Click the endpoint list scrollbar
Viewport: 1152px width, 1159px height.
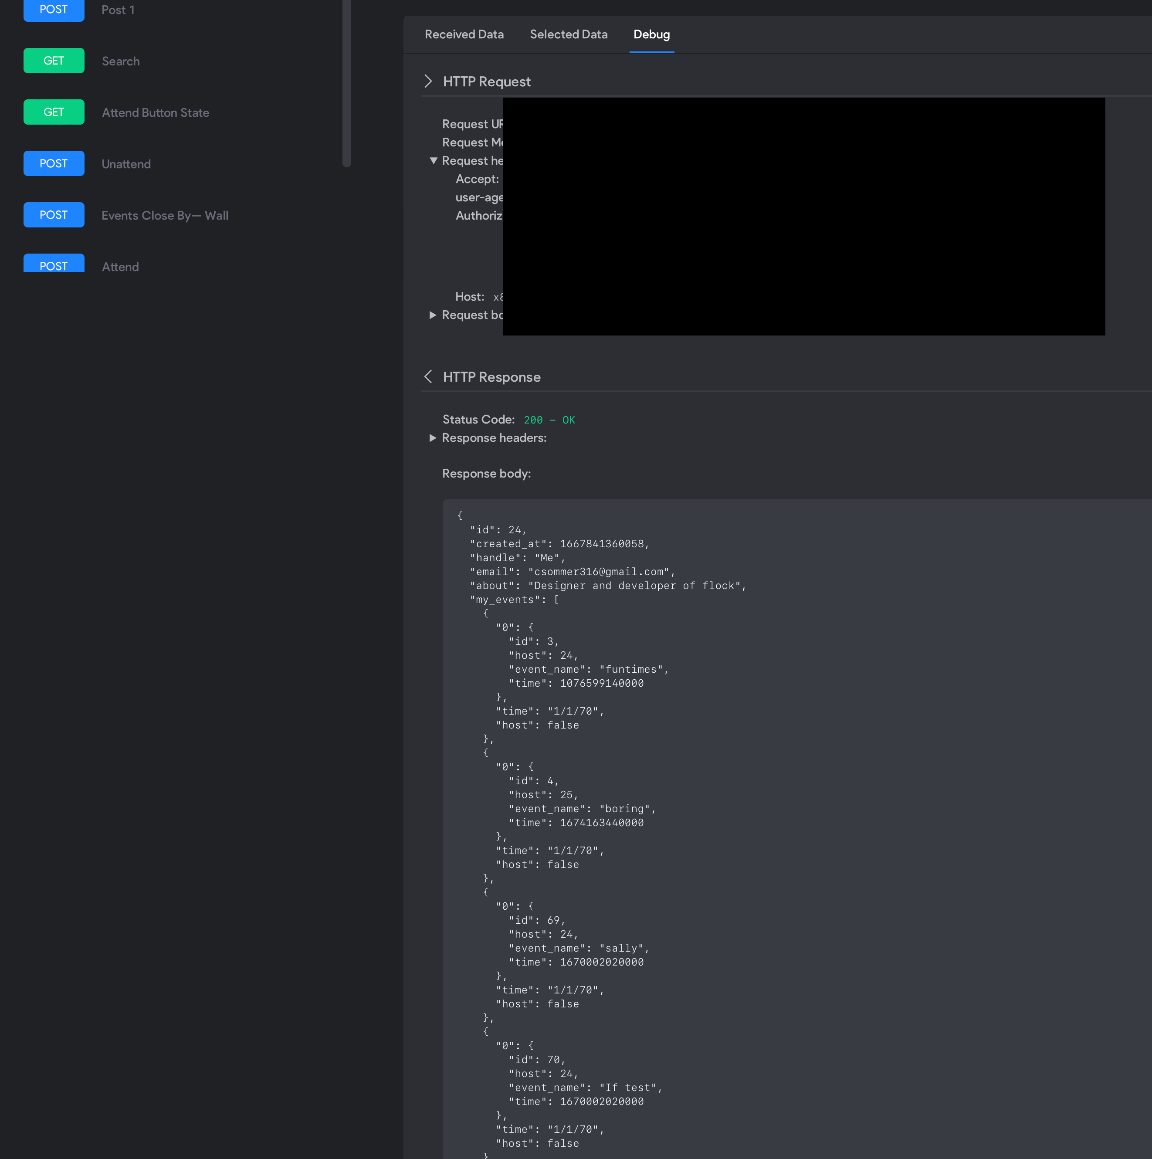coord(346,83)
